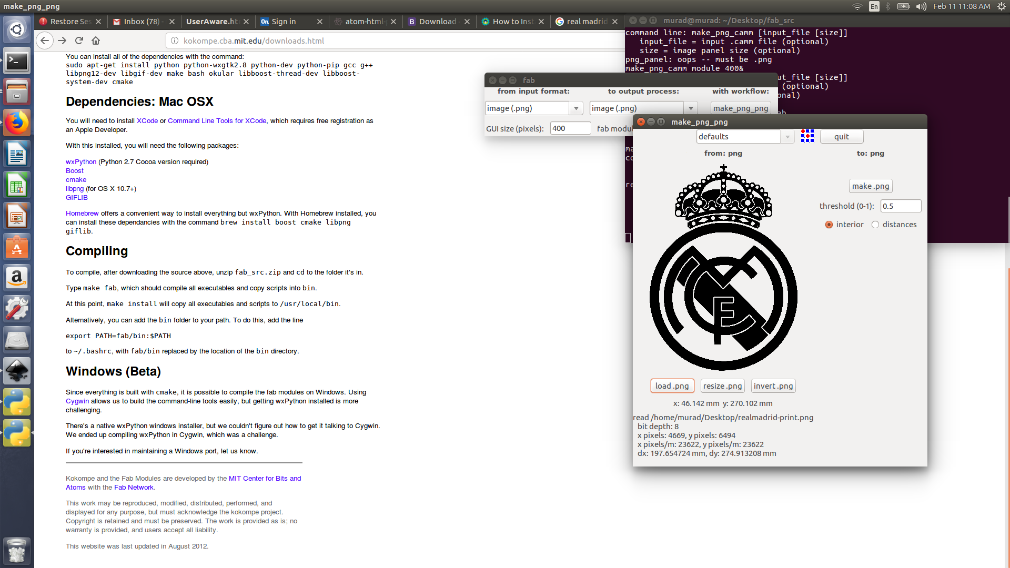Image resolution: width=1010 pixels, height=568 pixels.
Task: Select the distances radio button
Action: 875,225
